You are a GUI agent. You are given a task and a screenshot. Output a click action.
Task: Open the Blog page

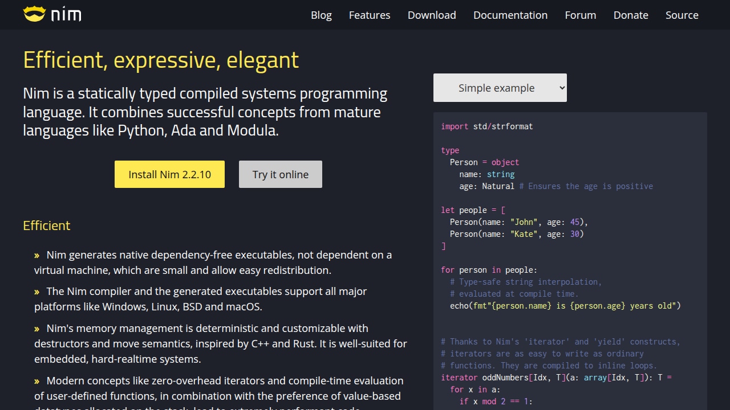tap(321, 15)
